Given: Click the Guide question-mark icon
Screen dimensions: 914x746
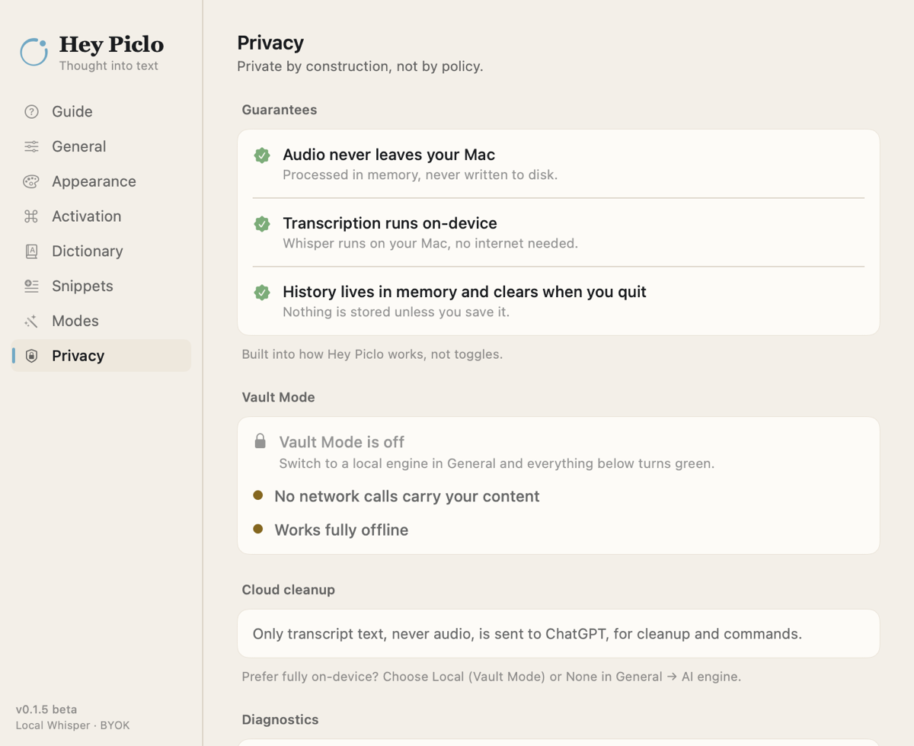Looking at the screenshot, I should [x=31, y=112].
